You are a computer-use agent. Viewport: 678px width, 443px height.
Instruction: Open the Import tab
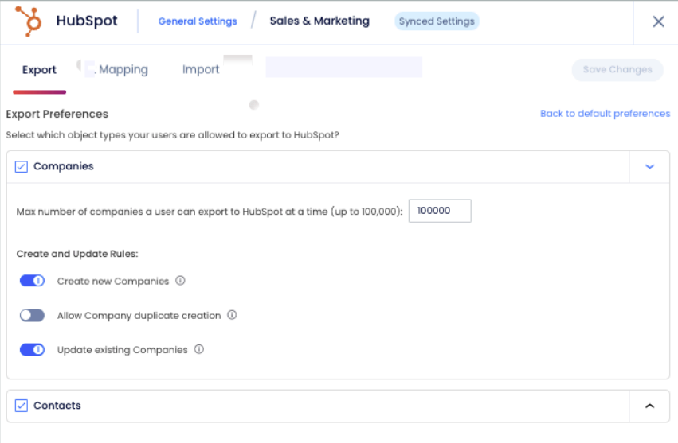click(x=201, y=70)
